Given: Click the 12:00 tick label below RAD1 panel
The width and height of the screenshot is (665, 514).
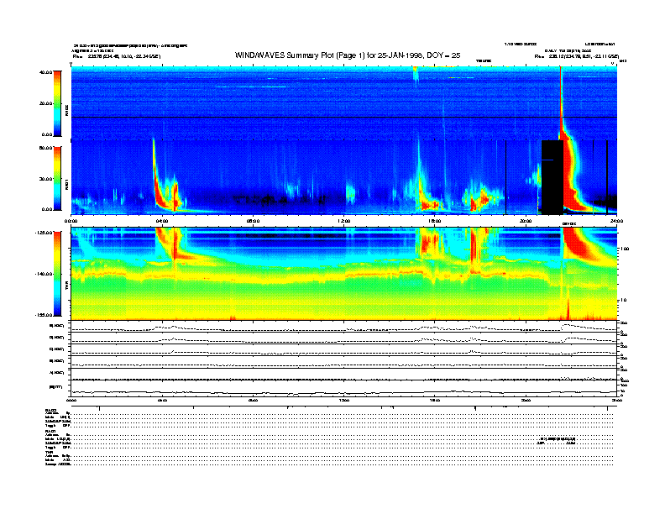Looking at the screenshot, I should tap(344, 221).
